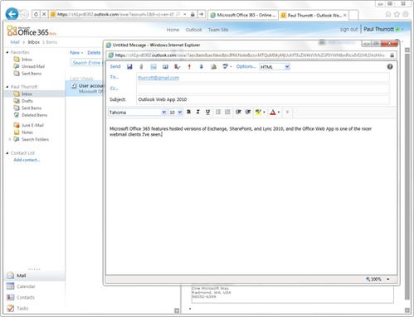Open the font size dropdown
Viewport: 414px width, 317px height.
tap(175, 113)
